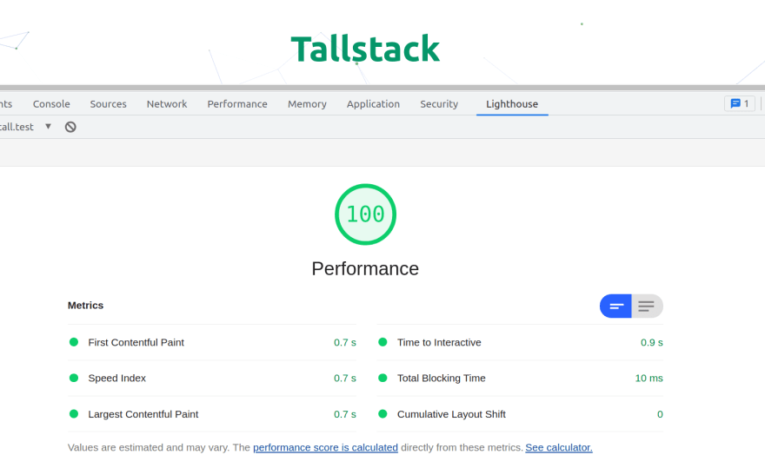
Task: Click the 0.9 s Time to Interactive value
Action: 652,342
